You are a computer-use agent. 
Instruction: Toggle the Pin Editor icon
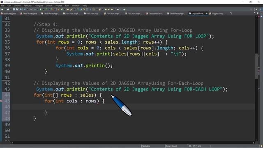(x=124, y=9)
